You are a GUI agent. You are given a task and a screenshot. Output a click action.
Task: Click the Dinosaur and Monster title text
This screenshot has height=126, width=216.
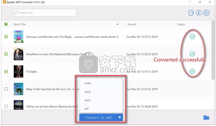(x=72, y=37)
